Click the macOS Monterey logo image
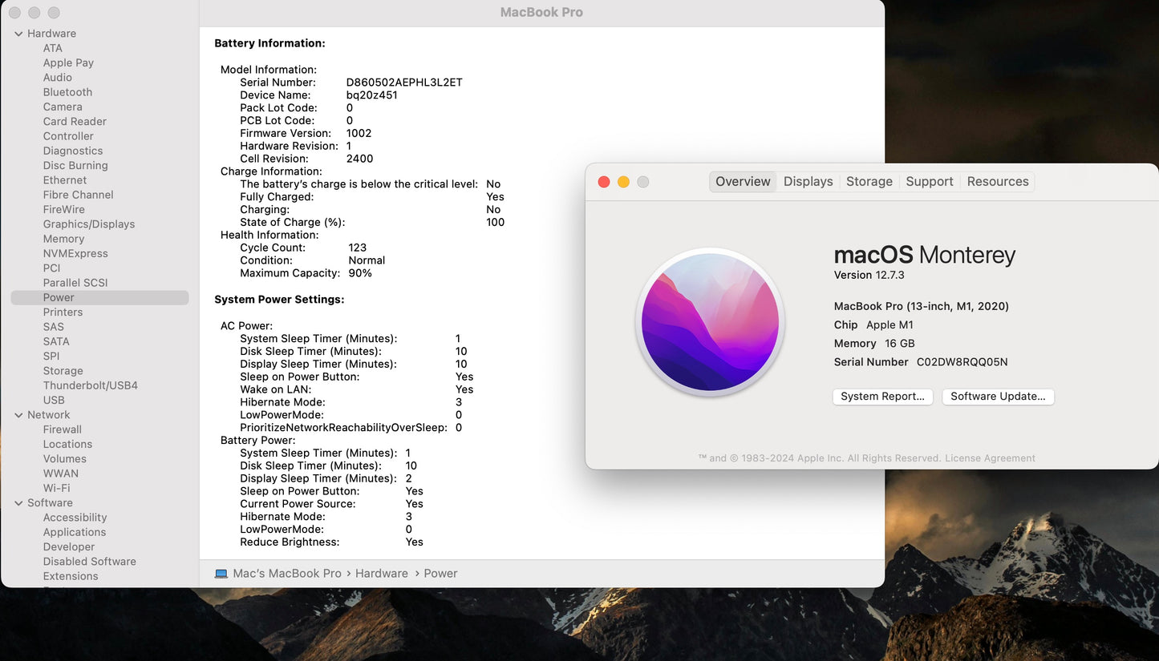Viewport: 1159px width, 661px height. tap(710, 322)
